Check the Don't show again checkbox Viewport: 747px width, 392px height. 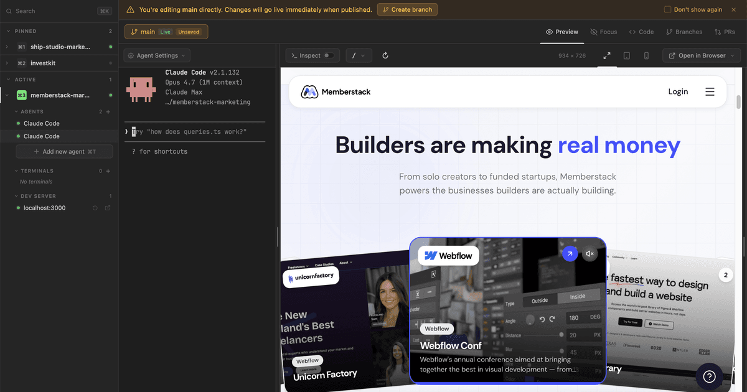[668, 10]
